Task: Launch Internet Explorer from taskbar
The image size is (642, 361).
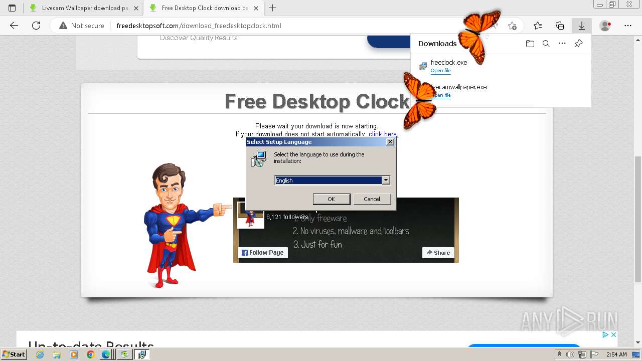Action: 40,354
